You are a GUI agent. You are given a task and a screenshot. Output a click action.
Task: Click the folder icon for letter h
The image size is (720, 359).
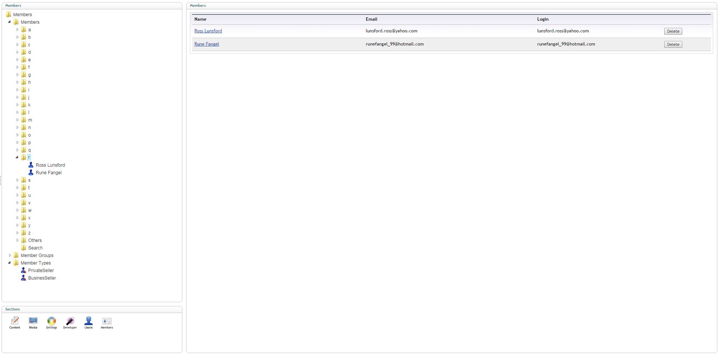tap(23, 82)
